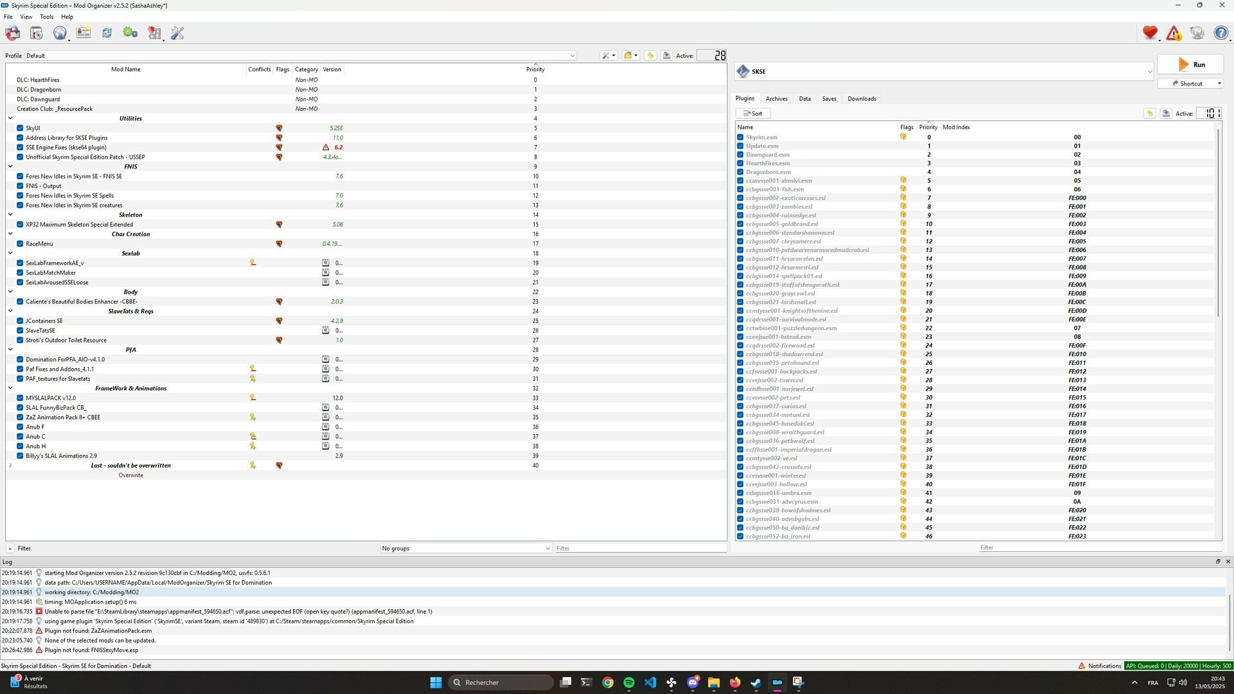1234x694 pixels.
Task: Open settings wrench and screwdriver icon
Action: pyautogui.click(x=178, y=33)
